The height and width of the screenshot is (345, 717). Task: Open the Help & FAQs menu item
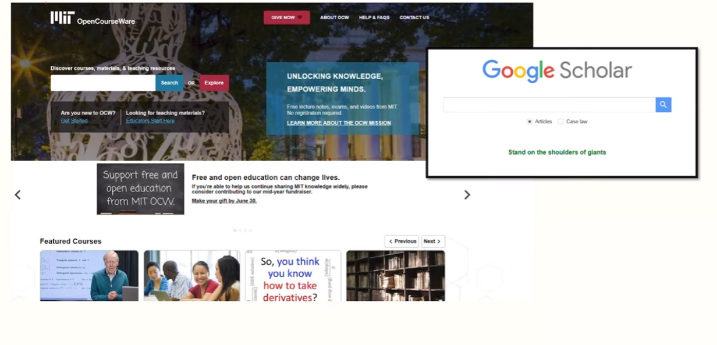(x=374, y=17)
